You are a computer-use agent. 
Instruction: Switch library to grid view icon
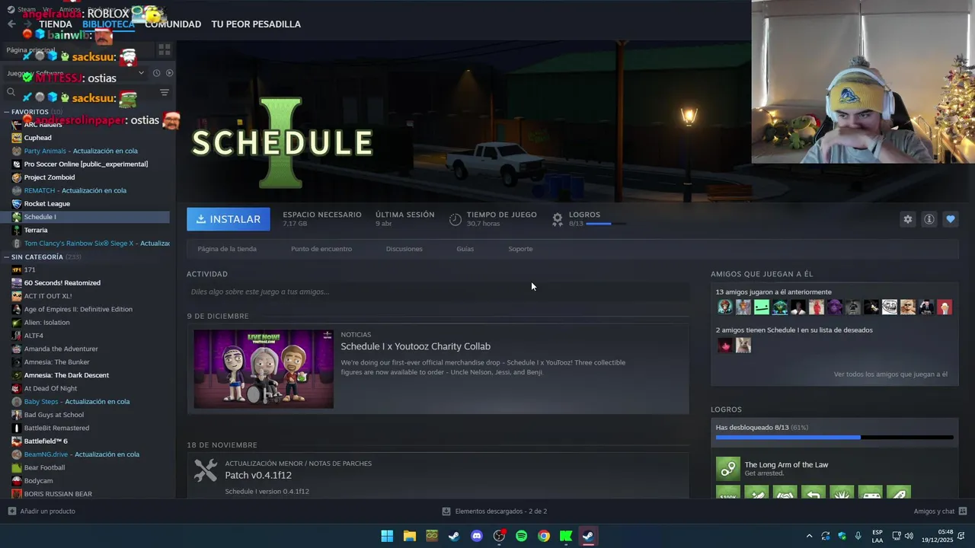click(165, 50)
